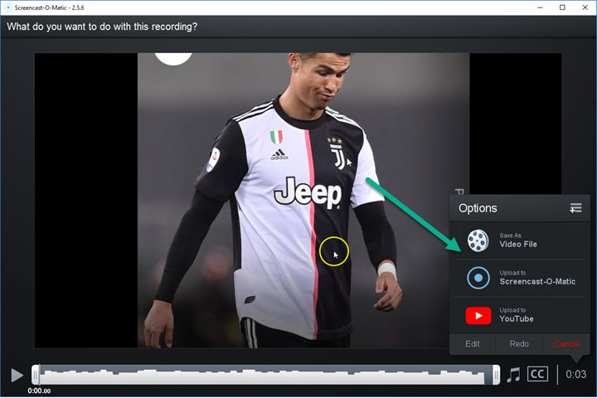
Task: Click the Screencast-O-Matic upload circle icon
Action: coord(478,278)
